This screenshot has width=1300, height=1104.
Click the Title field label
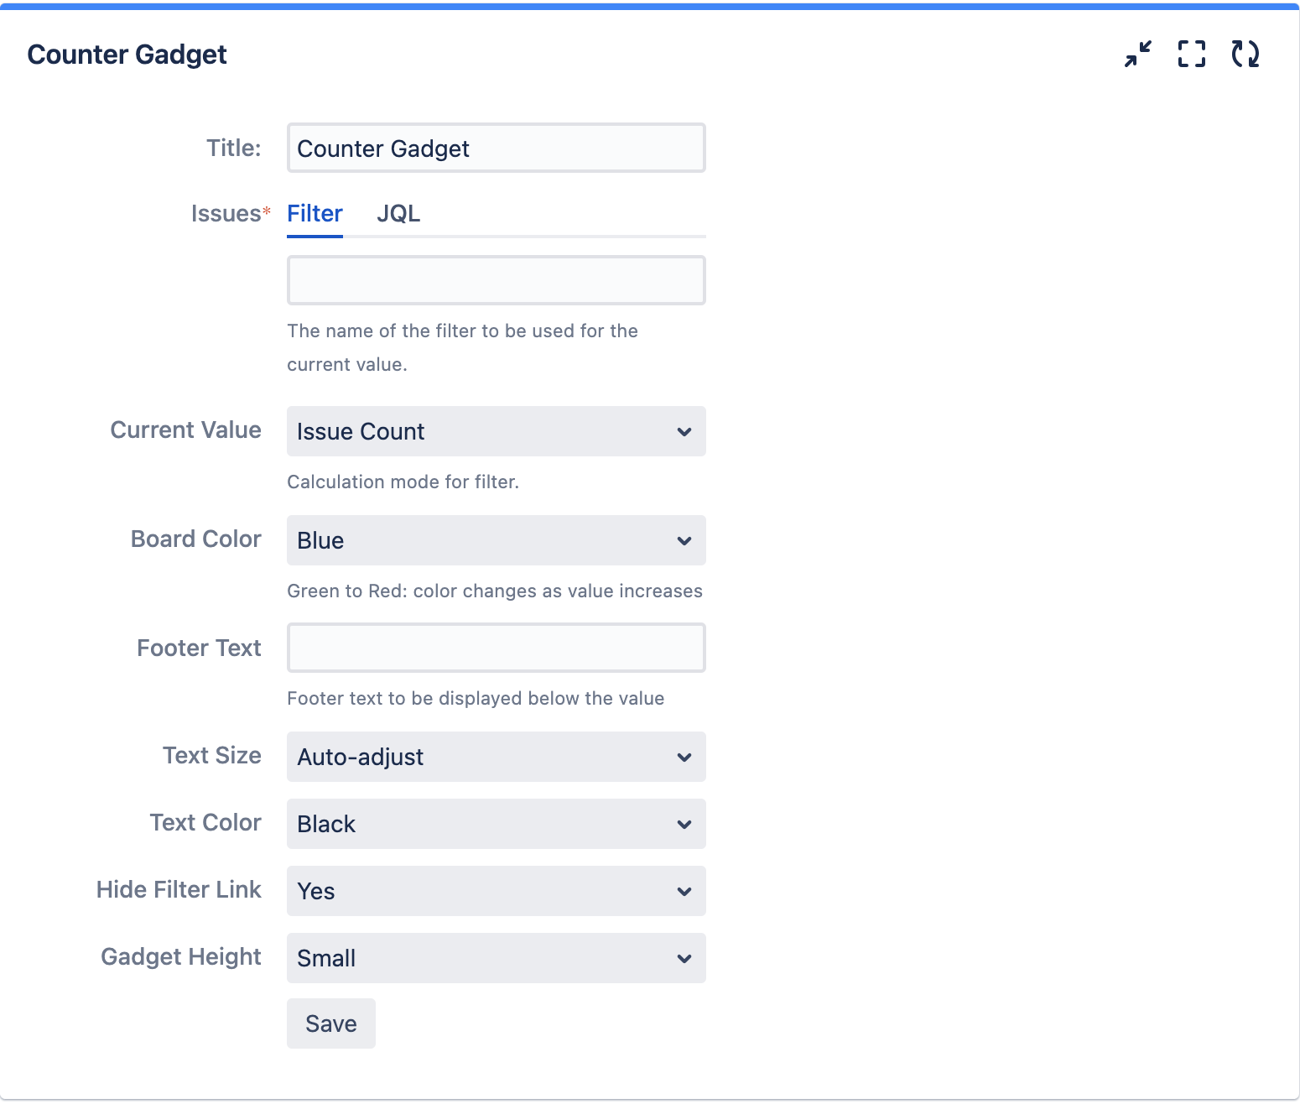pyautogui.click(x=234, y=148)
